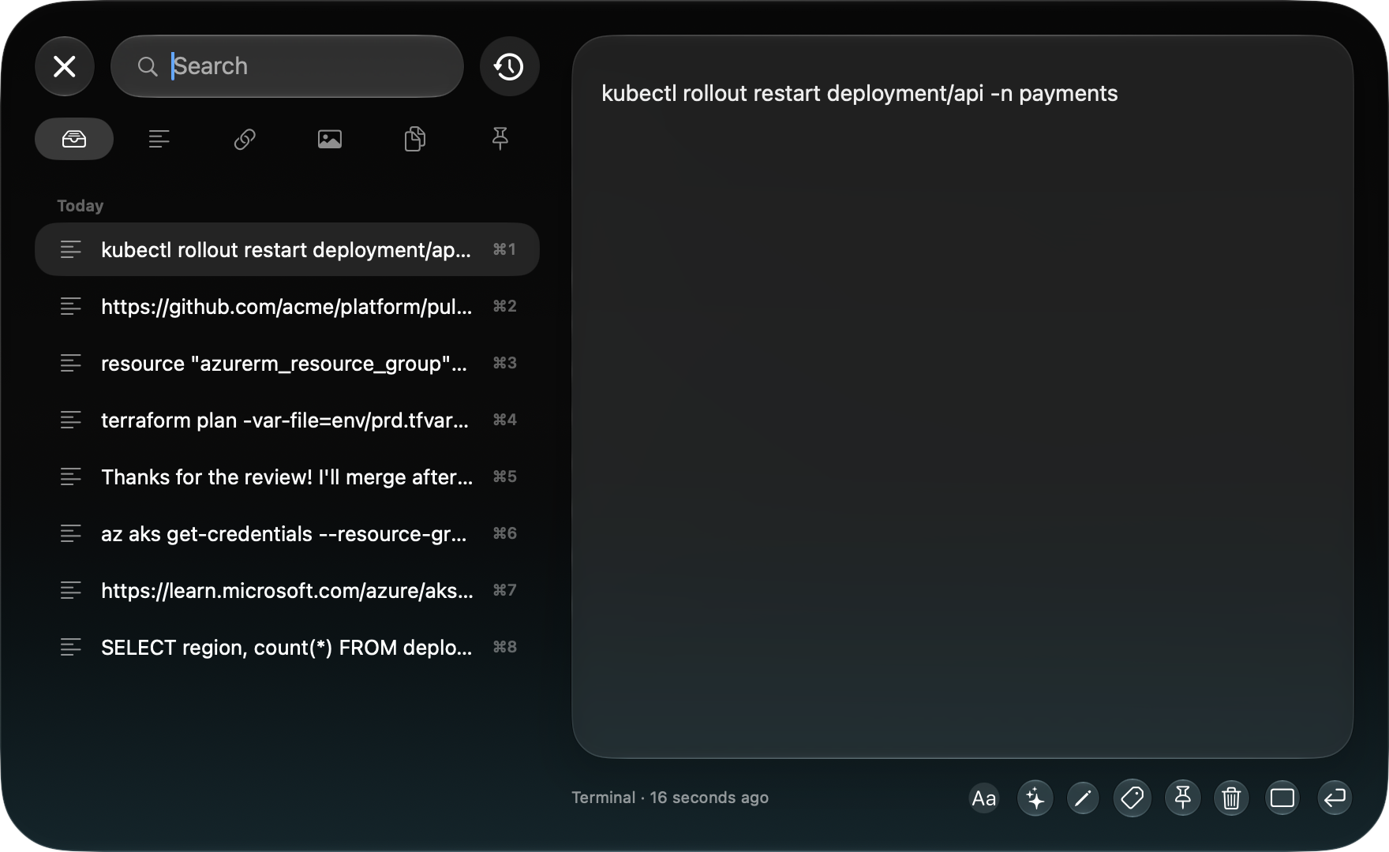The height and width of the screenshot is (852, 1389).
Task: Select the kubectl rollout restart entry
Action: pyautogui.click(x=287, y=249)
